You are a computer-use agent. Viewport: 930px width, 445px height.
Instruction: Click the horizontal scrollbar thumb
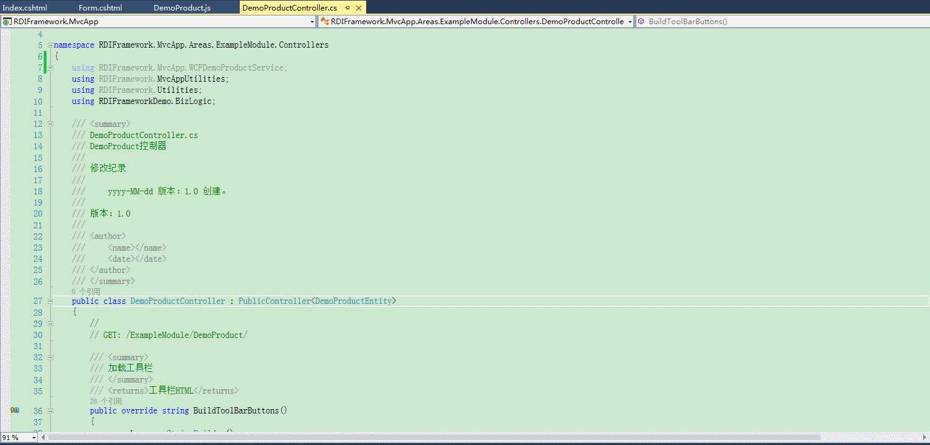[434, 438]
